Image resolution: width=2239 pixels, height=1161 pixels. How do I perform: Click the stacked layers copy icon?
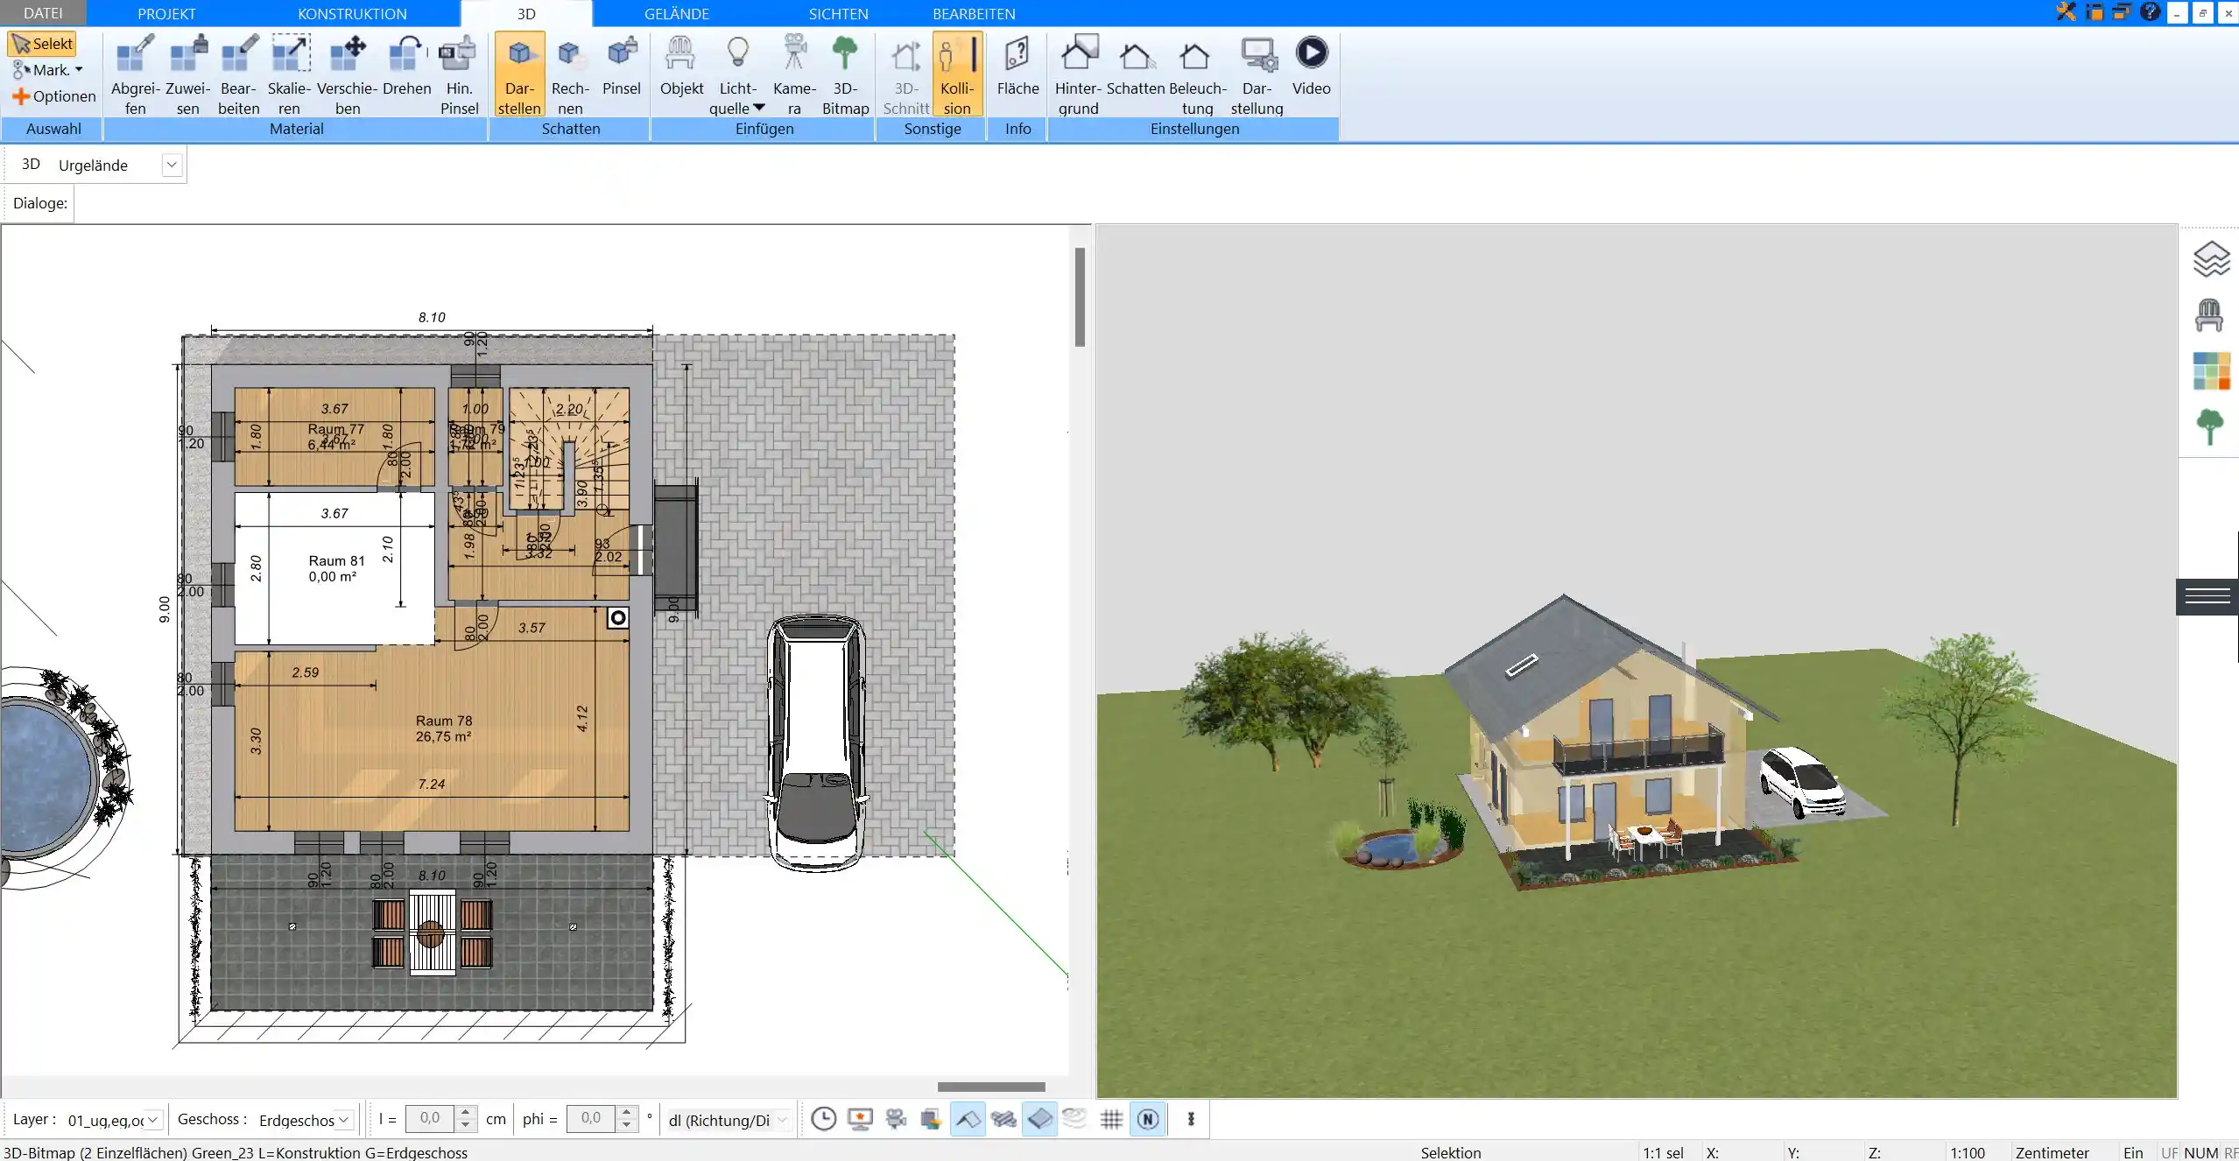931,1119
